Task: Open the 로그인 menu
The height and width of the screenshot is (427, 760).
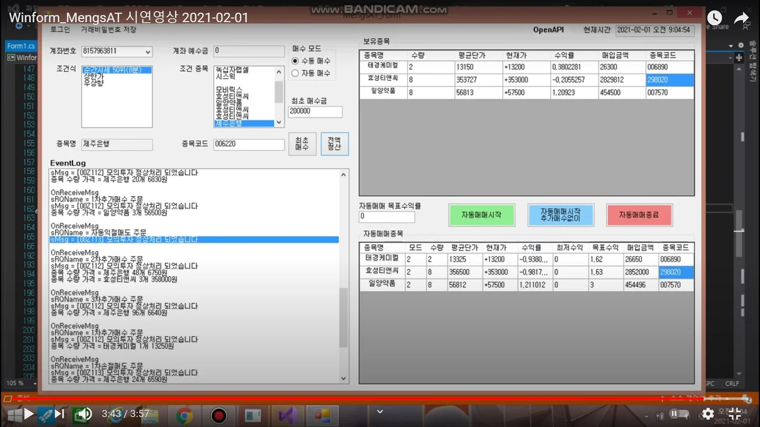Action: click(60, 30)
